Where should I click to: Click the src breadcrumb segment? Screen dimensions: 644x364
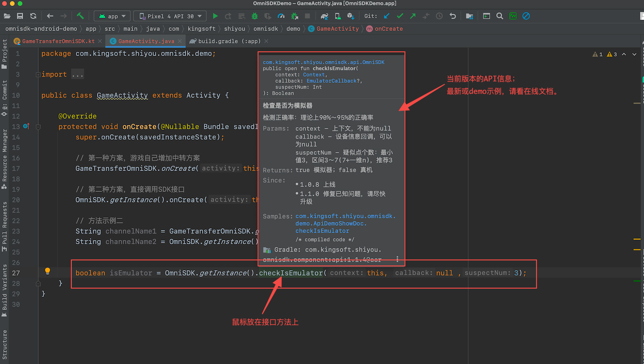point(109,29)
